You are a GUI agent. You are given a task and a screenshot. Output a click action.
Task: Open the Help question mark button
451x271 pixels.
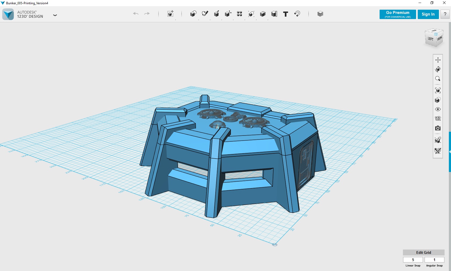pos(445,14)
